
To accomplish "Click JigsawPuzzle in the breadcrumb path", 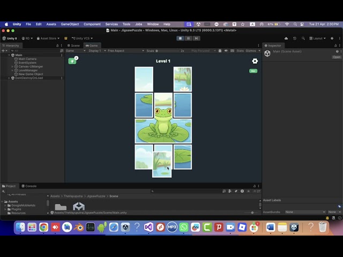I will (x=96, y=196).
